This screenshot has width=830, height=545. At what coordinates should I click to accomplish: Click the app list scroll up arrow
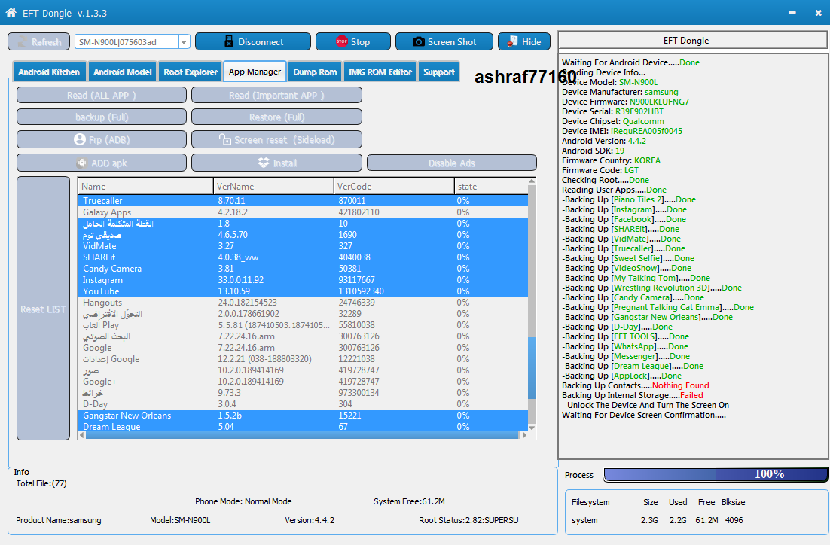coord(532,181)
